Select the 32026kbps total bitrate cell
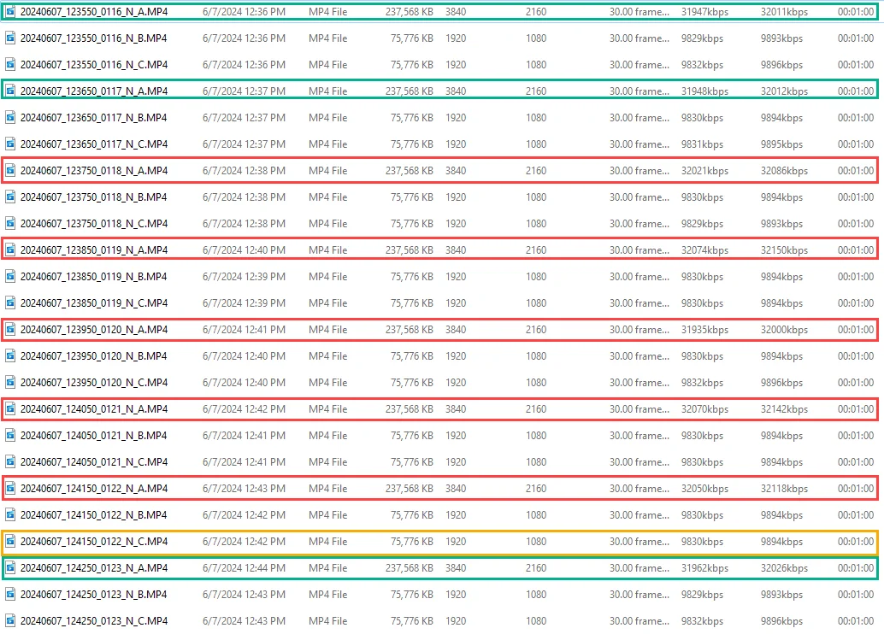 (x=784, y=568)
